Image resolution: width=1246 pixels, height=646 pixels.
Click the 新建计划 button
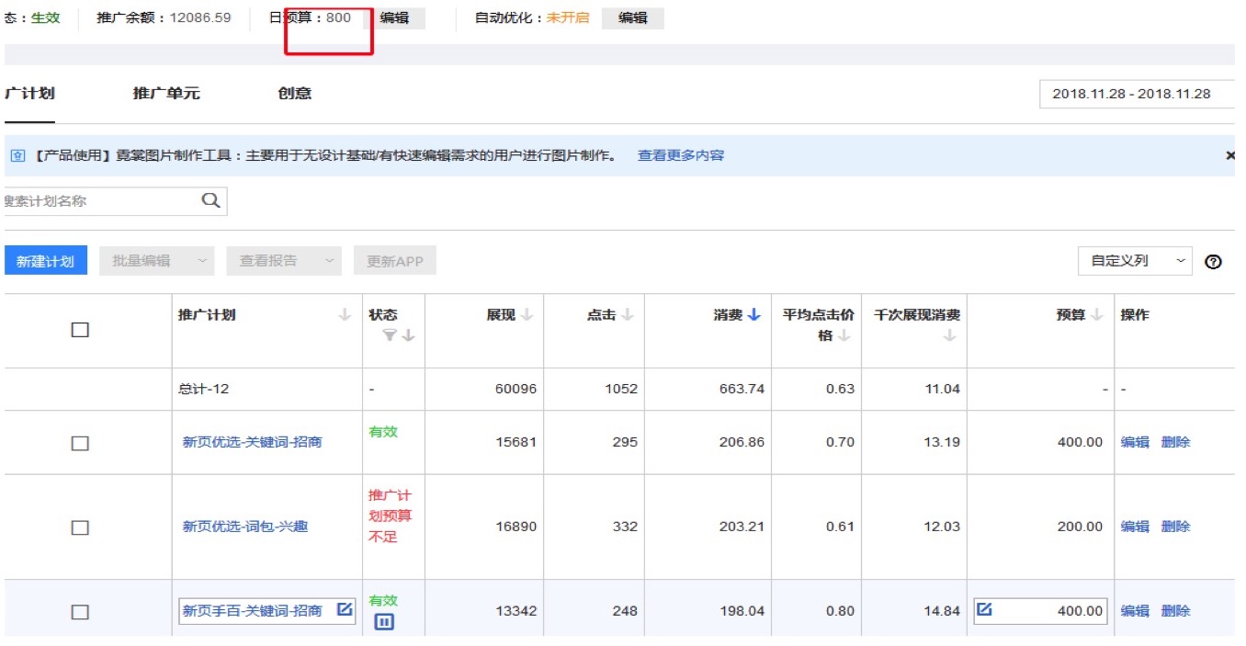click(x=45, y=261)
